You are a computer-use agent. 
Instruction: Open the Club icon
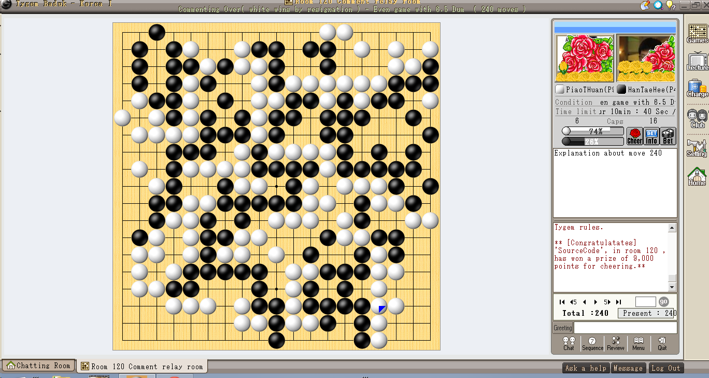tap(697, 119)
